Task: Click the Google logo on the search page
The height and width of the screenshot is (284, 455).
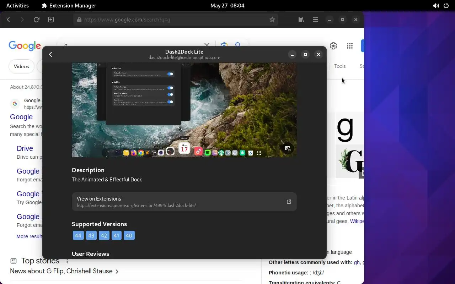Action: click(x=25, y=46)
